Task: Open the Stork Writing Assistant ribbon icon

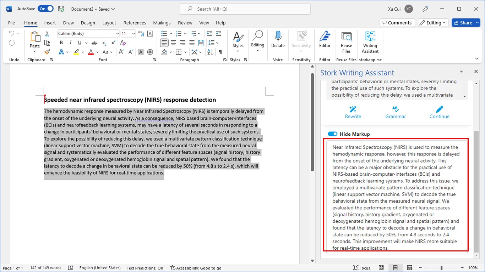Action: coord(370,42)
